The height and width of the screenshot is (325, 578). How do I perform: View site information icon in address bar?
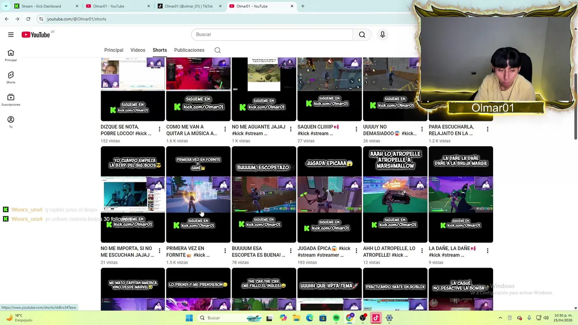pos(41,19)
